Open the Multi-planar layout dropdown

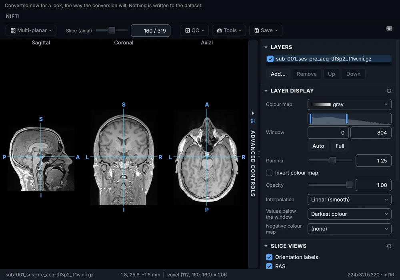31,31
